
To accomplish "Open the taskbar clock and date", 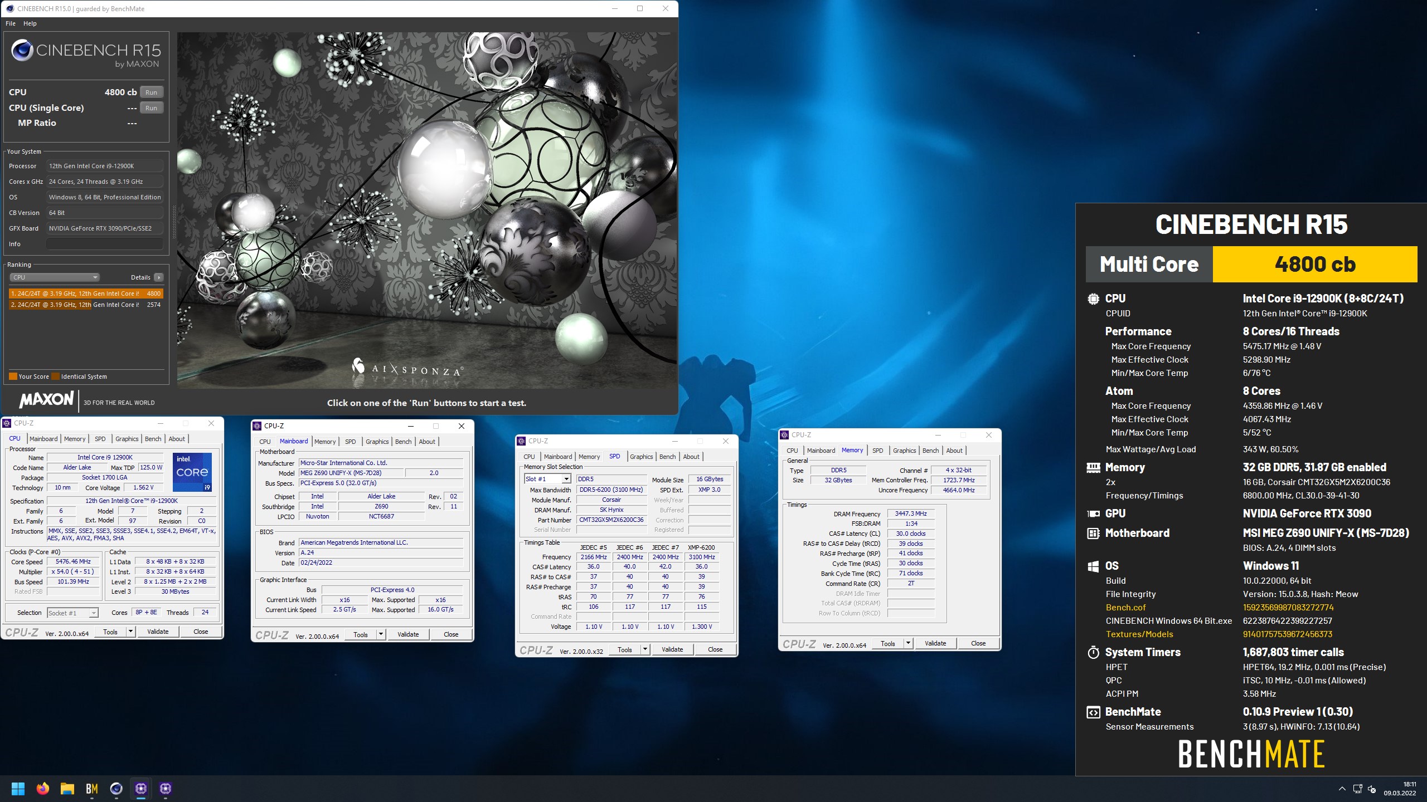I will point(1400,789).
